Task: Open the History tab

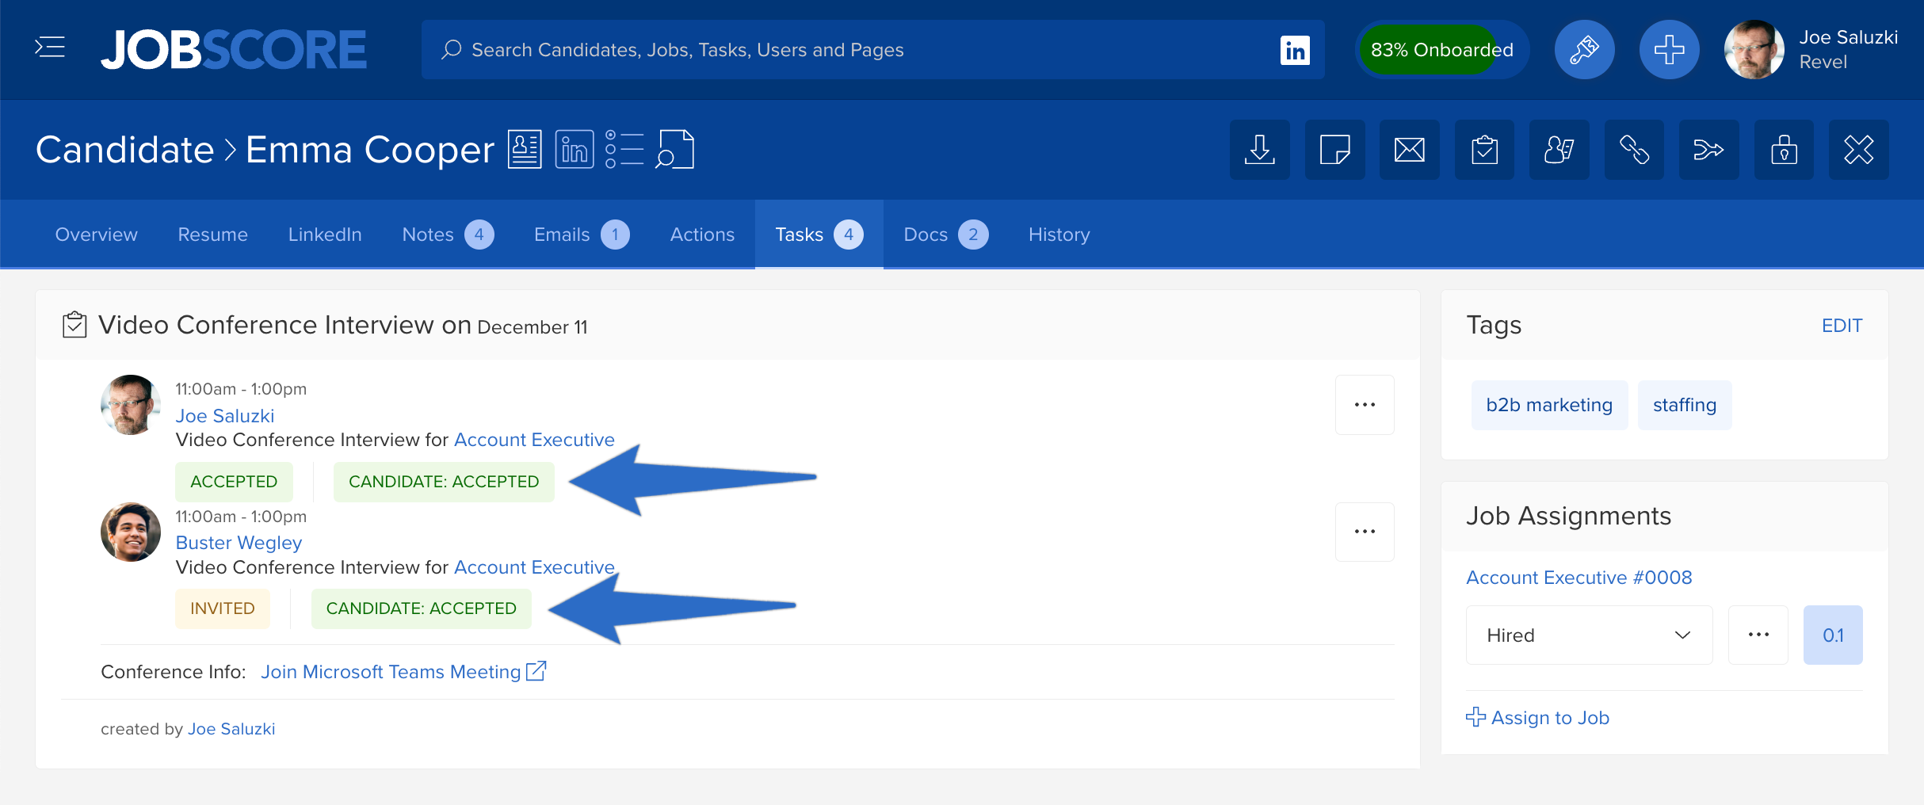Action: point(1059,235)
